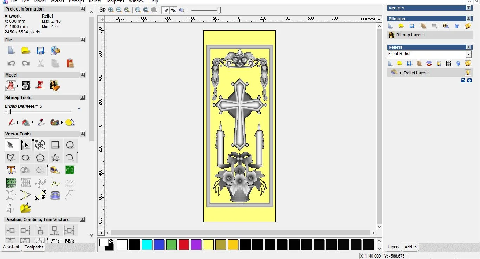
Task: Expand the Vectors panel
Action: coord(468,8)
